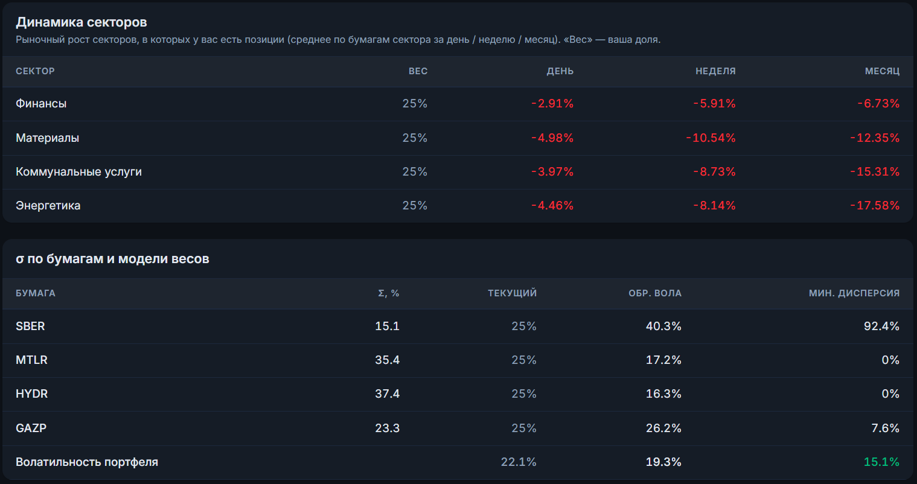Click the МИН. ДИСПЕРСИЯ column header
Screen dimensions: 917x484
point(854,293)
